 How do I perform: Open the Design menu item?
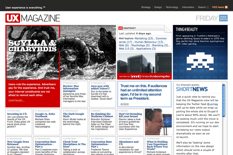[x=158, y=7]
